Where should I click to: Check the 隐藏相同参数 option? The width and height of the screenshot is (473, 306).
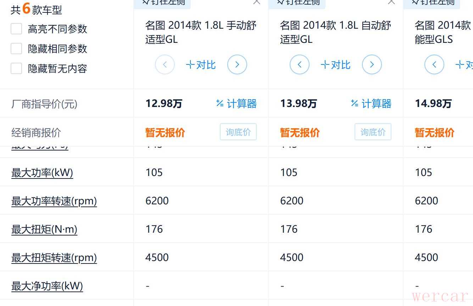[x=16, y=49]
